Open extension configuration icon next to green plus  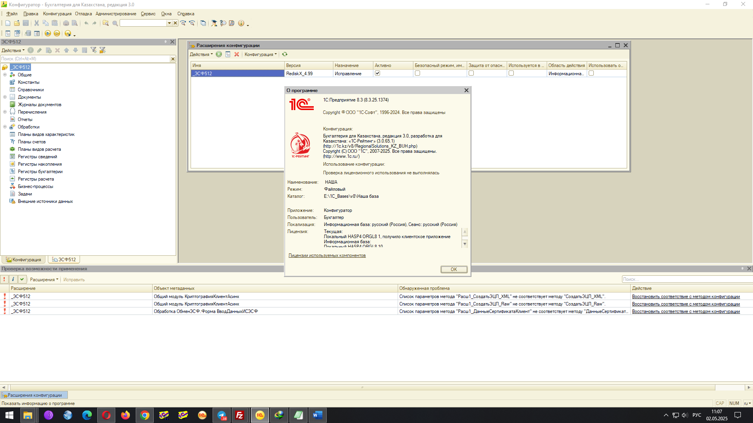tap(228, 54)
